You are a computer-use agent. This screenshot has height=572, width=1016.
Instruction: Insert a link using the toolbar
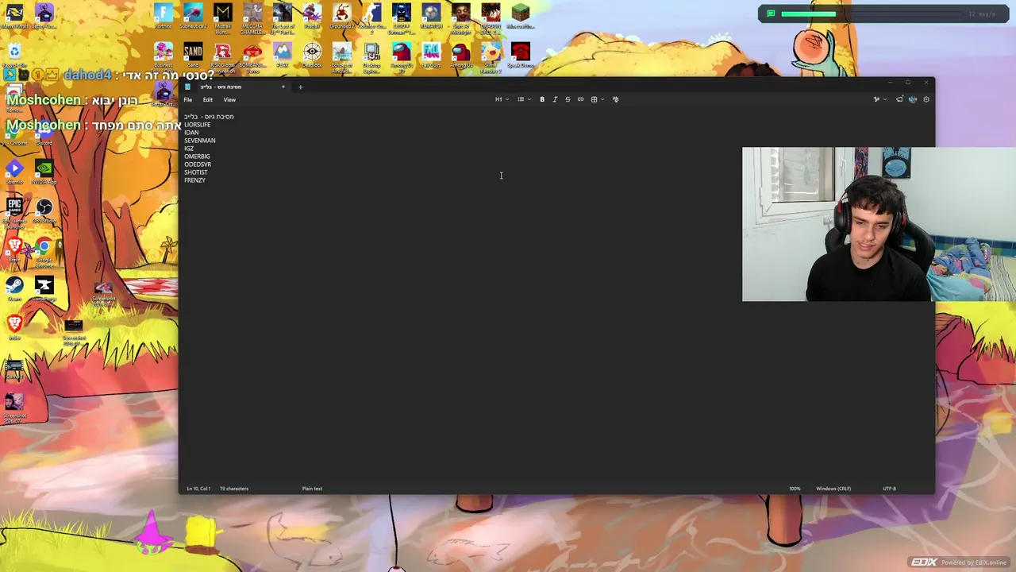[580, 99]
